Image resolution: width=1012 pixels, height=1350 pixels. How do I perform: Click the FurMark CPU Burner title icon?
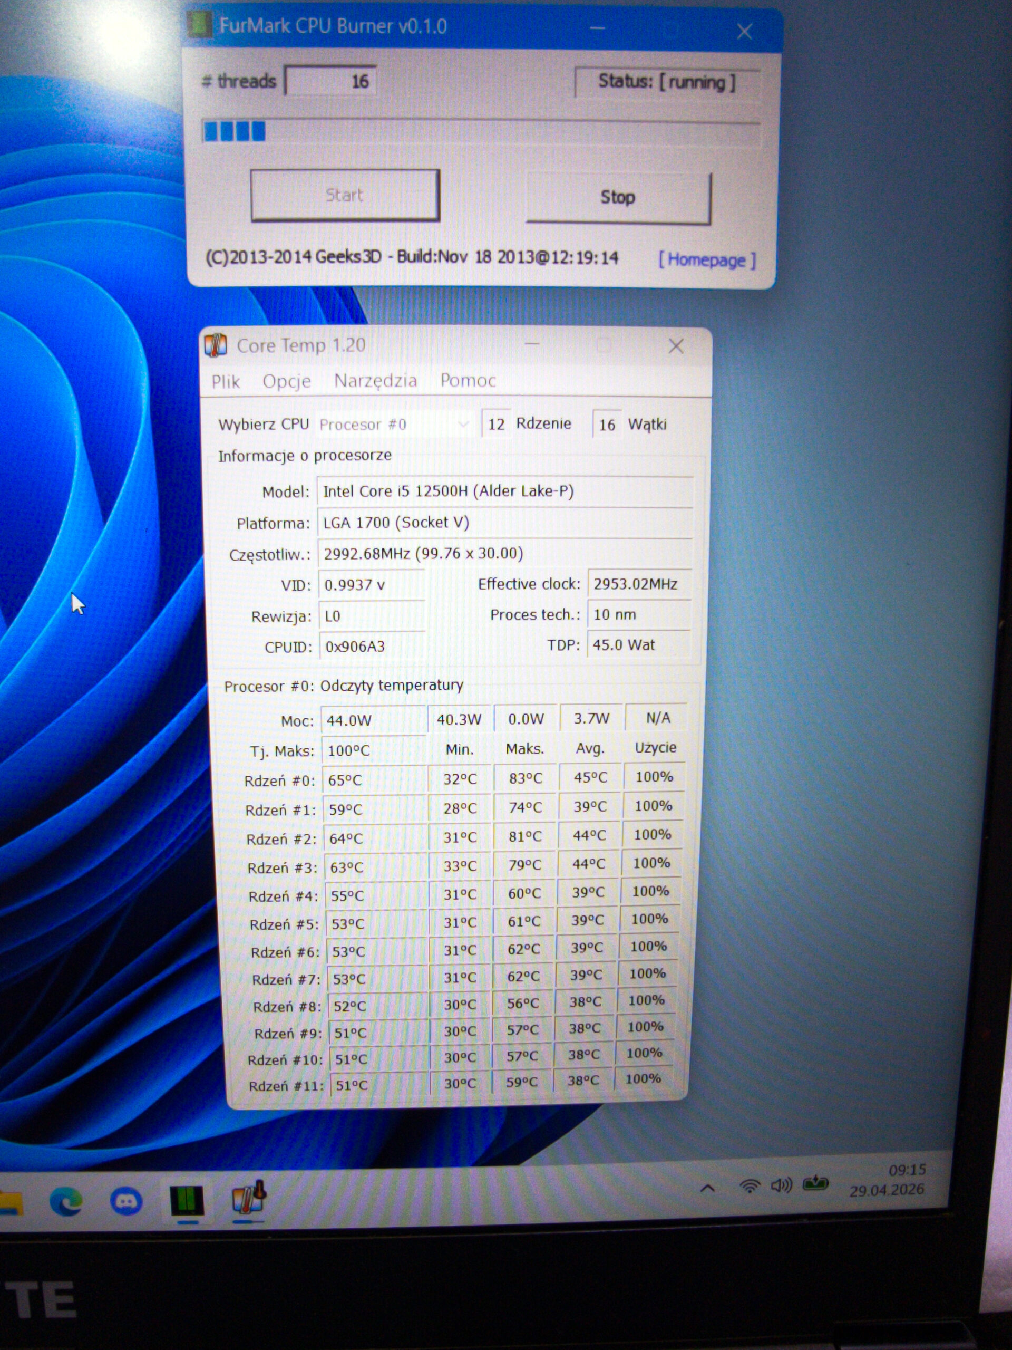[198, 25]
